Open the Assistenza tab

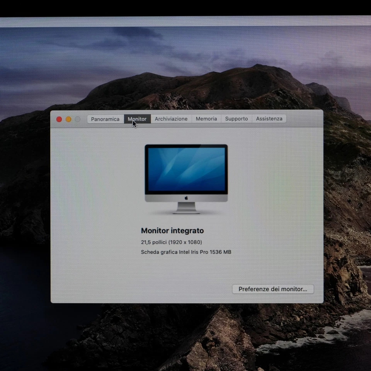point(269,119)
